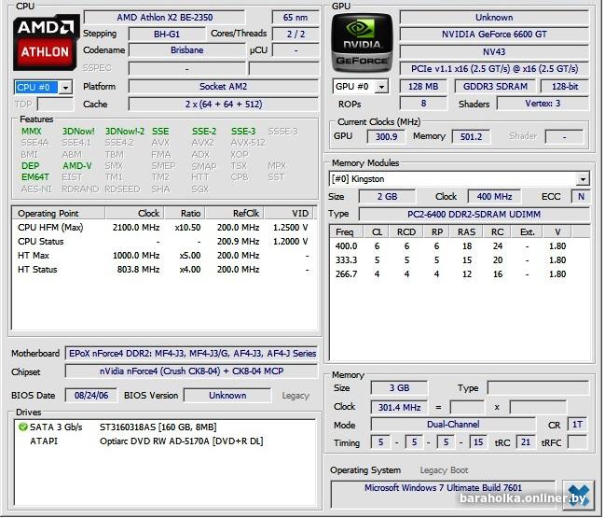The height and width of the screenshot is (518, 605).
Task: Click the RefClk column header
Action: [x=235, y=214]
